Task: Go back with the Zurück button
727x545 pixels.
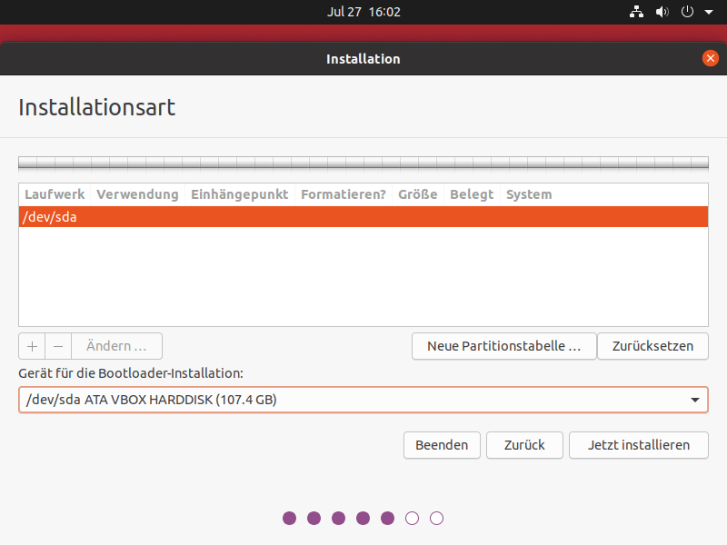Action: (x=525, y=445)
